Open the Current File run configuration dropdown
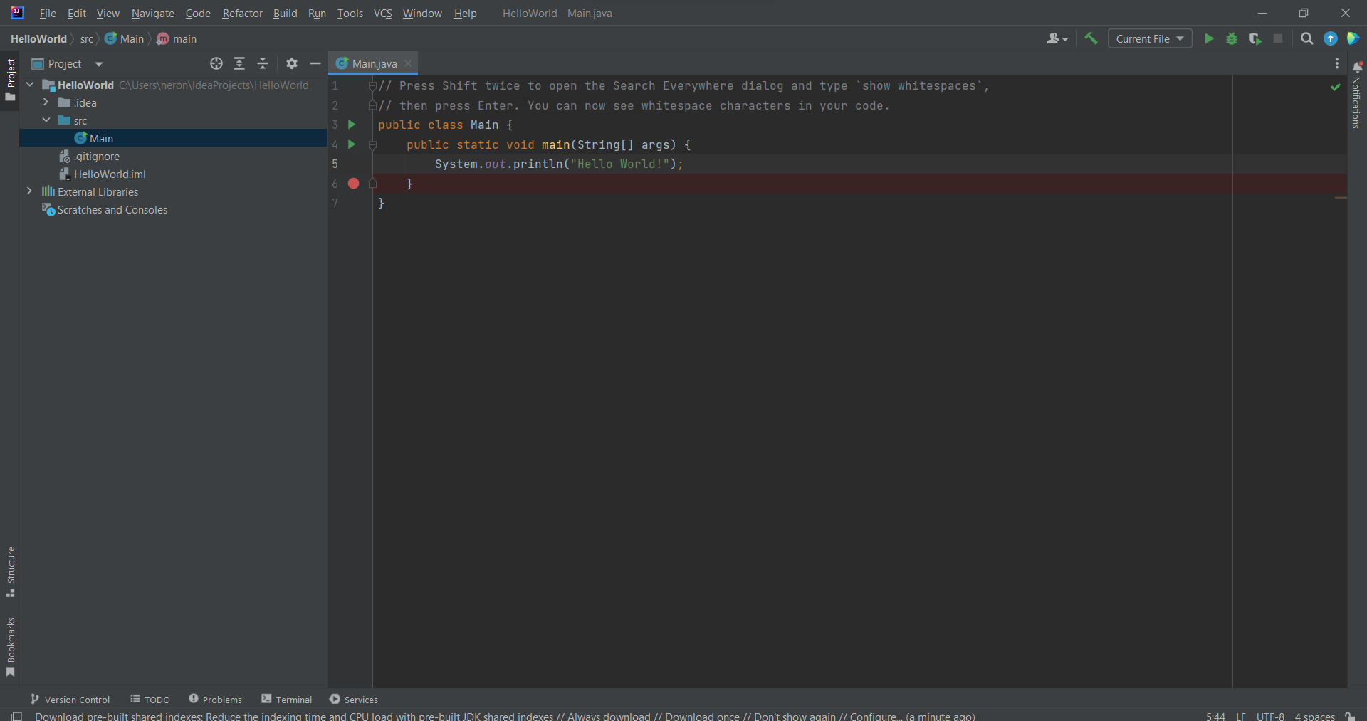 coord(1149,38)
